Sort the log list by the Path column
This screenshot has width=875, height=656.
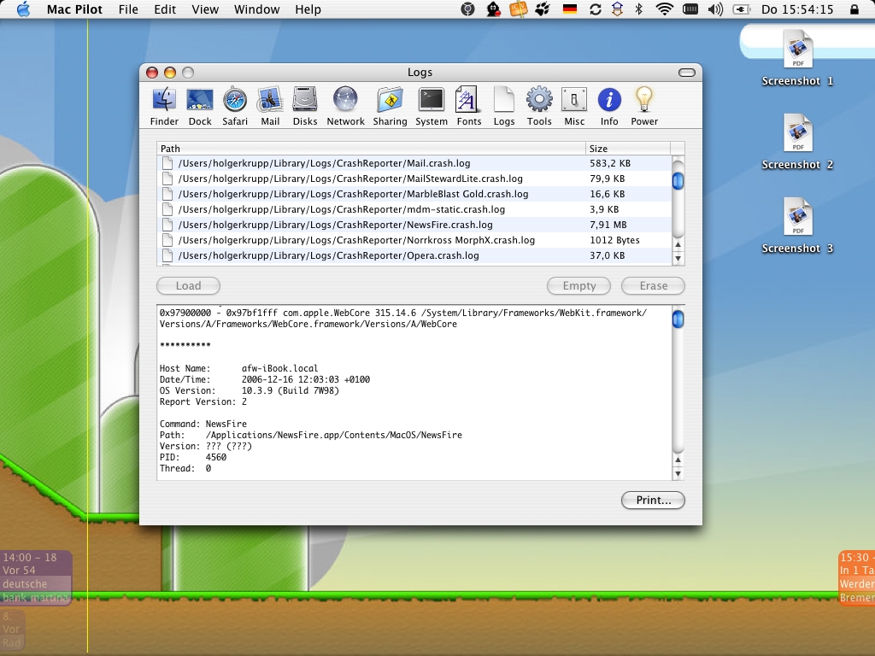pyautogui.click(x=371, y=149)
